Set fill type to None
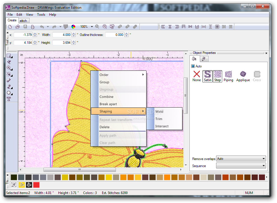This screenshot has height=203, width=277. (197, 76)
